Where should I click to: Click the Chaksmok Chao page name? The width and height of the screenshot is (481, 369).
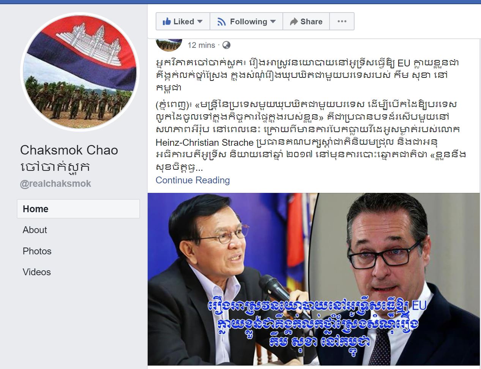tap(69, 150)
